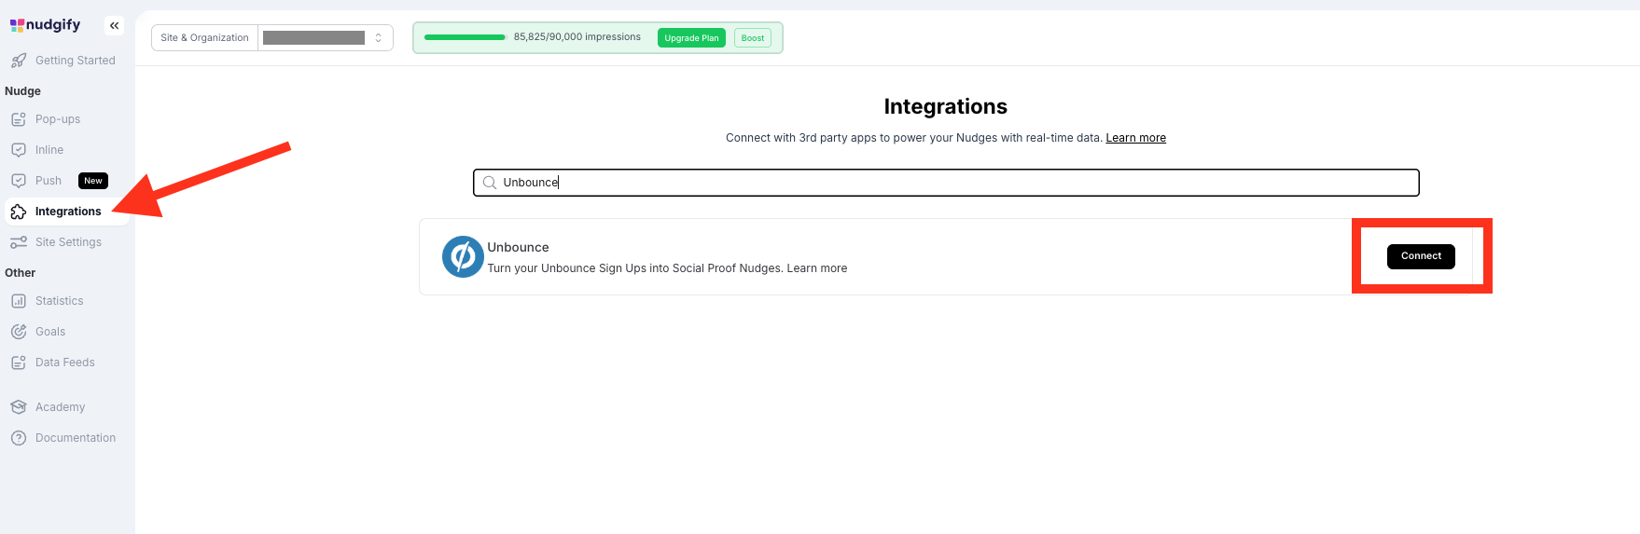Click the Academy graduation cap icon
Image resolution: width=1640 pixels, height=534 pixels.
point(19,407)
